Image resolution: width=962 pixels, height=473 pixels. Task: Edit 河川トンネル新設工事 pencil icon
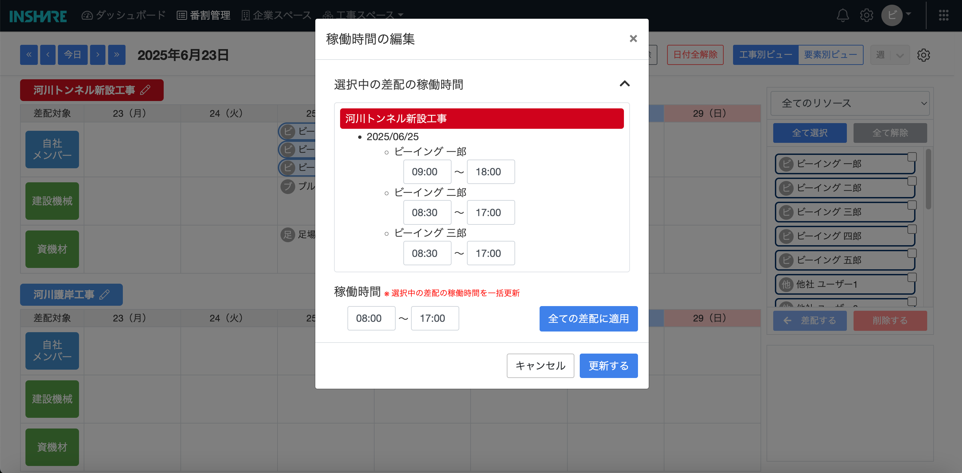(x=145, y=90)
